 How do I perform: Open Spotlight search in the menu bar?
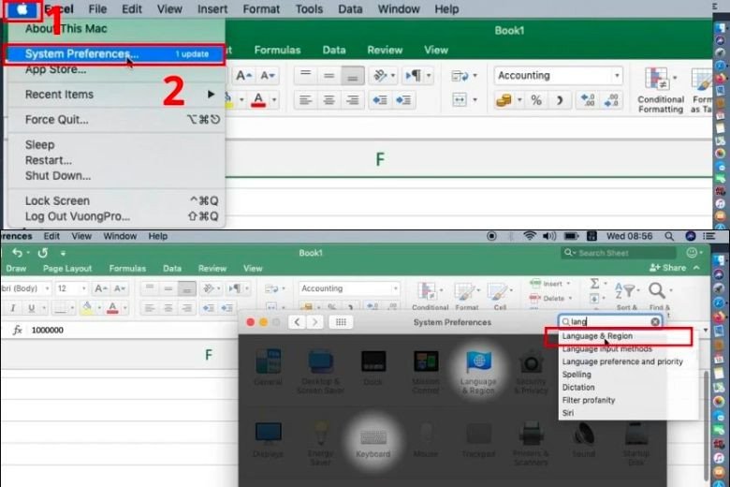(x=669, y=236)
